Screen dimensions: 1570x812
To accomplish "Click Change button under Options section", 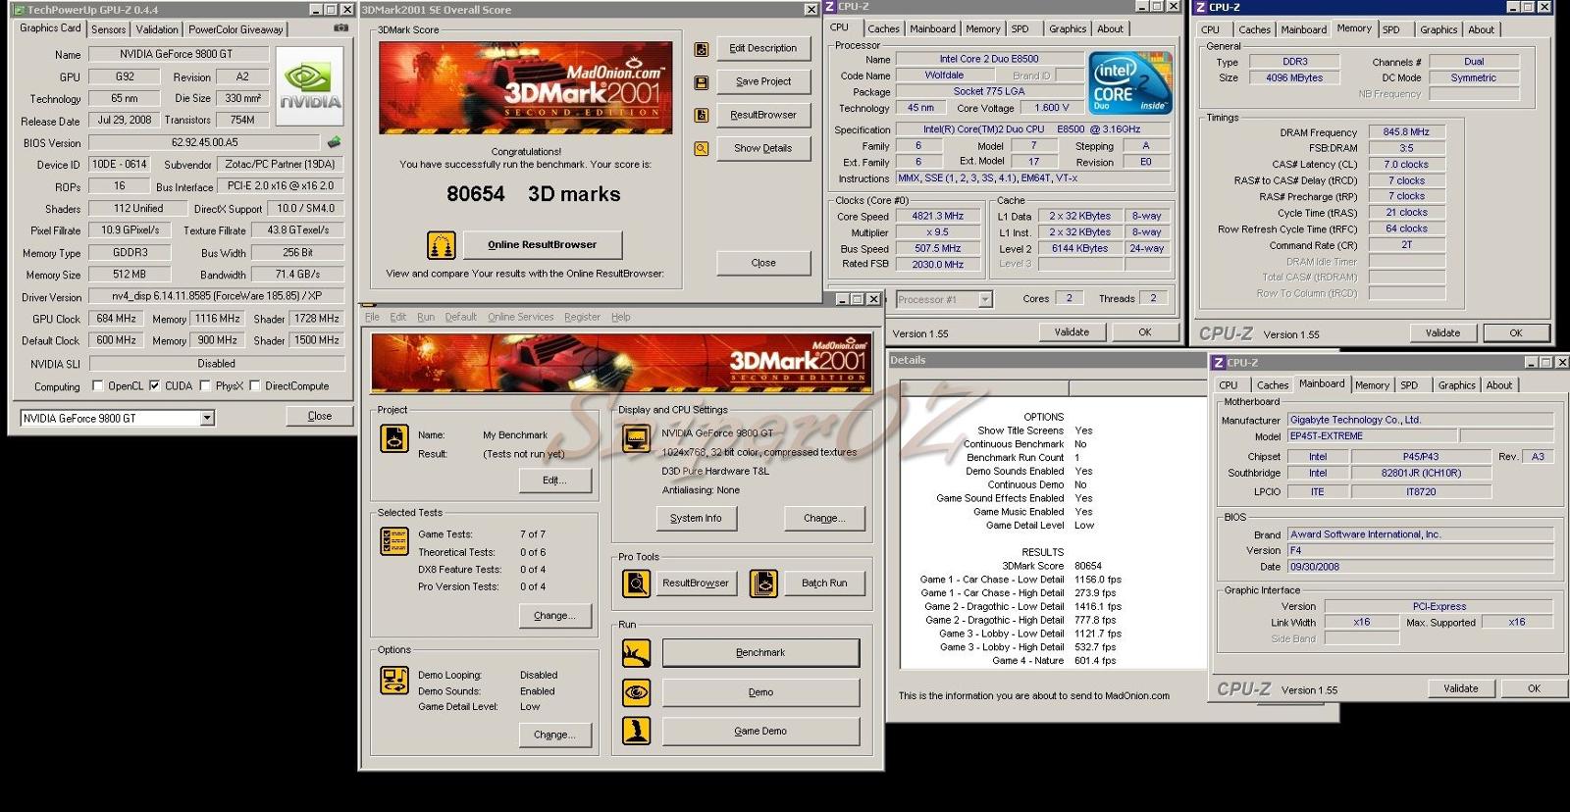I will [554, 735].
